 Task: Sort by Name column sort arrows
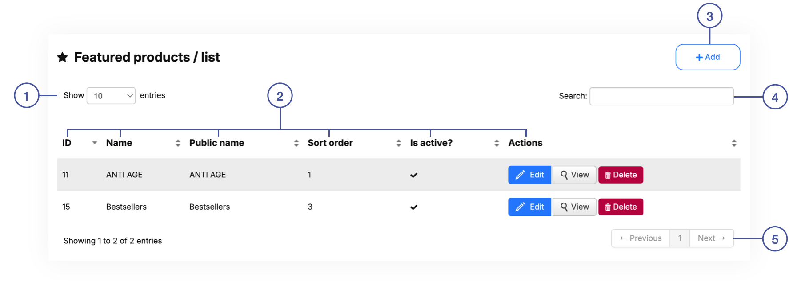178,143
